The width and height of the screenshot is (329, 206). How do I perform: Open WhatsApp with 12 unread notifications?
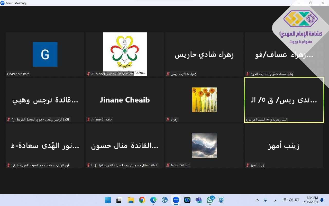pos(210,200)
